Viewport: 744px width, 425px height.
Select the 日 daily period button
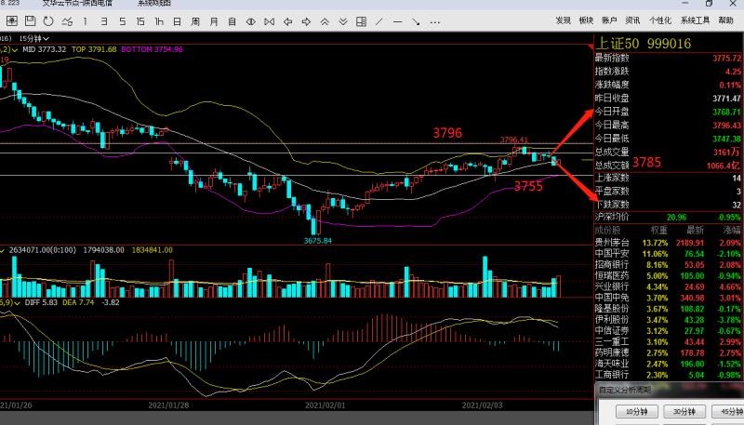pyautogui.click(x=177, y=21)
